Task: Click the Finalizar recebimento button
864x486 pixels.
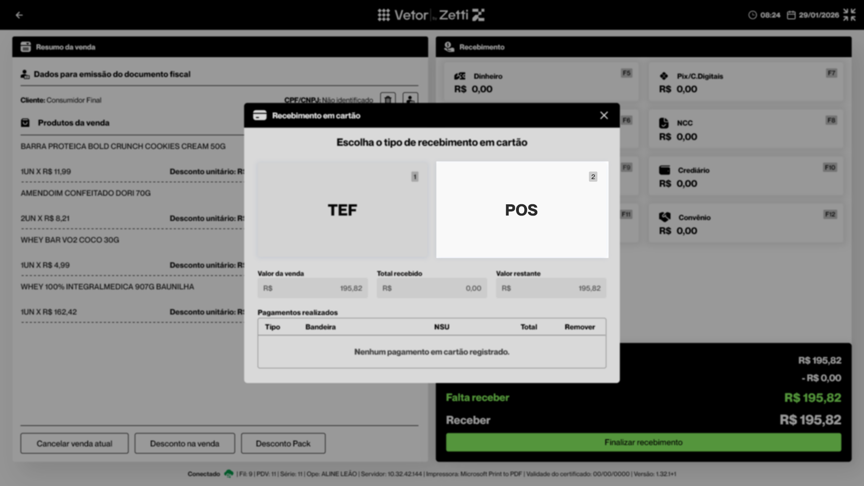Action: pyautogui.click(x=643, y=442)
